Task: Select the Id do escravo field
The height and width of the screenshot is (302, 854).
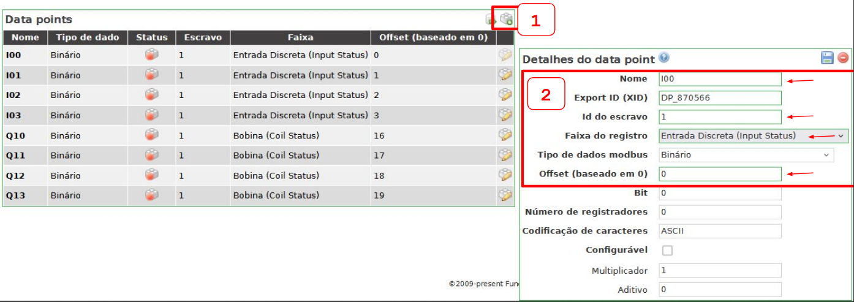Action: pyautogui.click(x=720, y=116)
